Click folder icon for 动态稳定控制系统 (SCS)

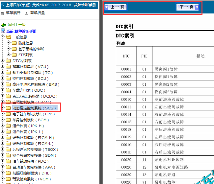tap(8, 108)
